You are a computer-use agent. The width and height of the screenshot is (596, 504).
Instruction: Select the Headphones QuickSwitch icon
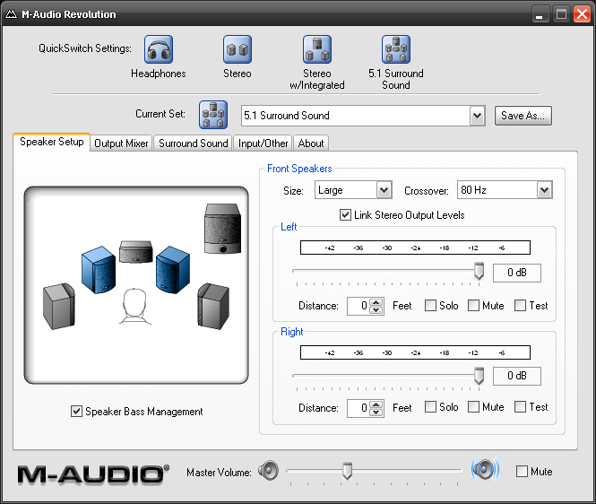point(159,49)
